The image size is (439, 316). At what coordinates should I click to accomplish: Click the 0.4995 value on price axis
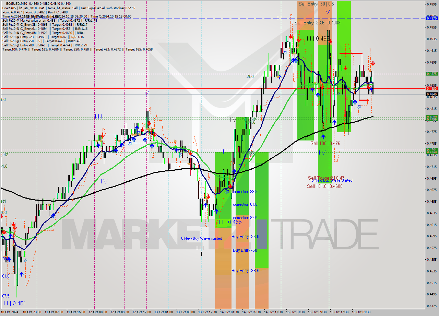point(431,4)
